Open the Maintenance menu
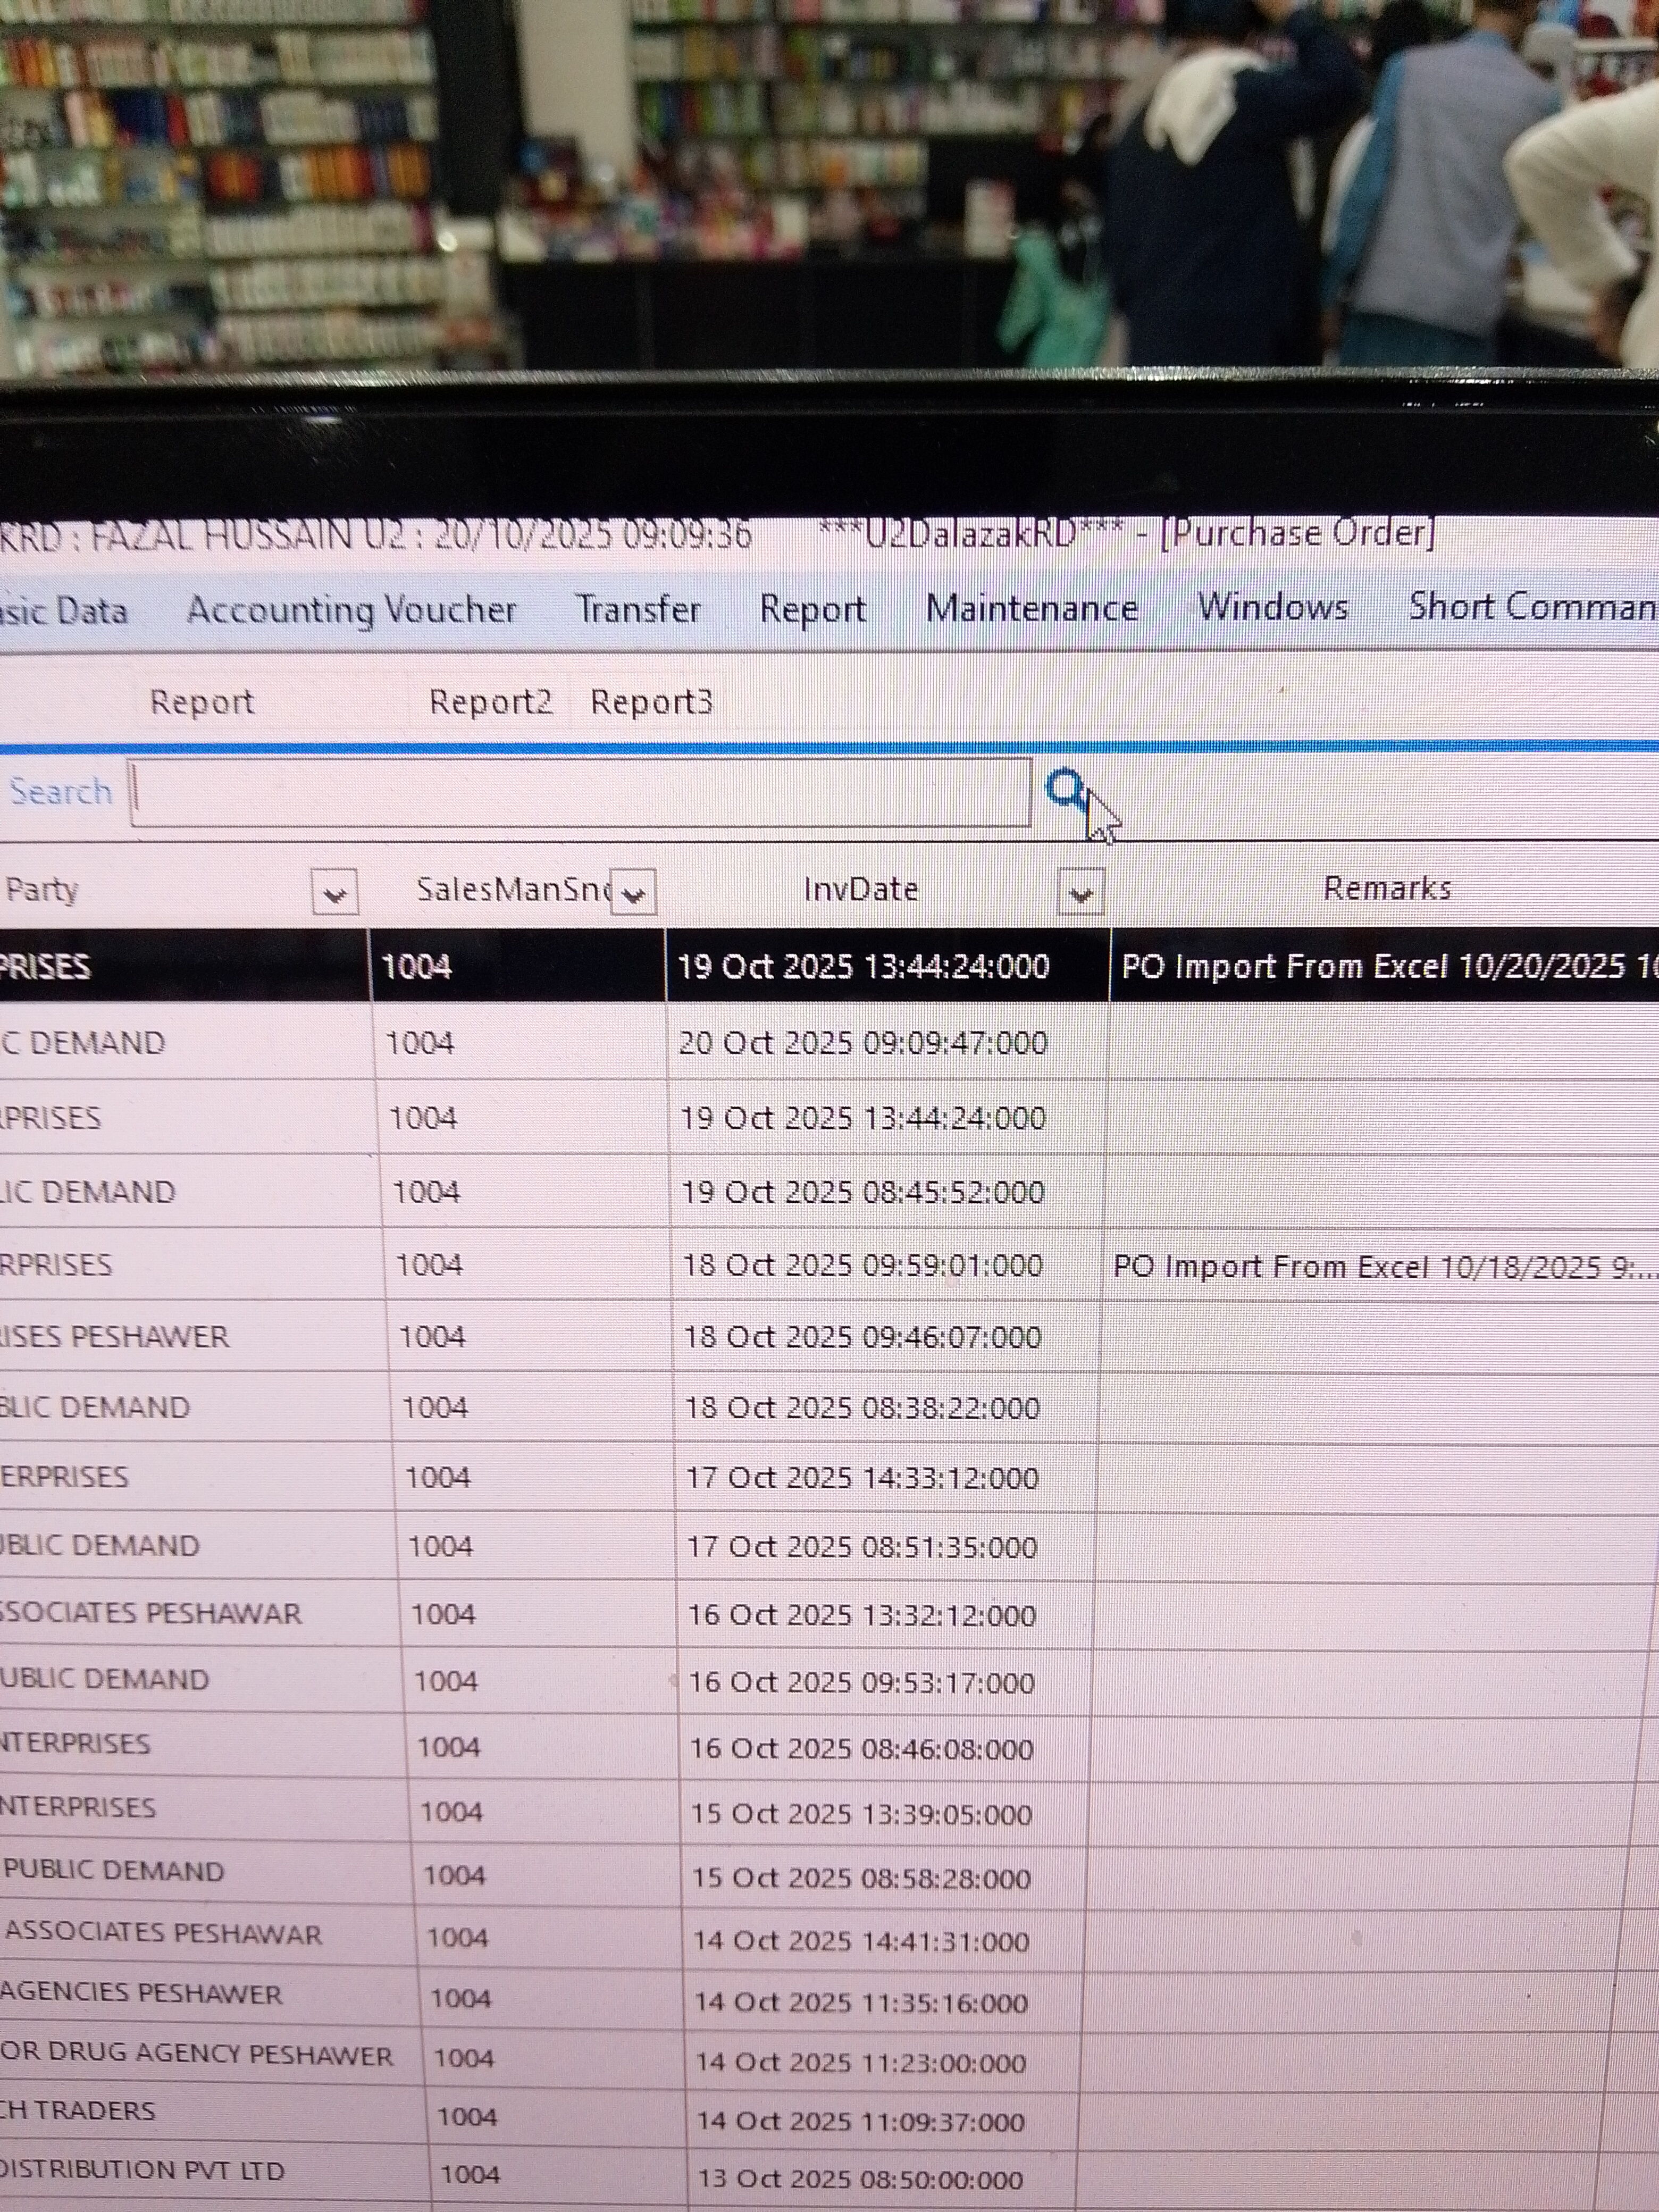This screenshot has width=1659, height=2212. point(1031,607)
